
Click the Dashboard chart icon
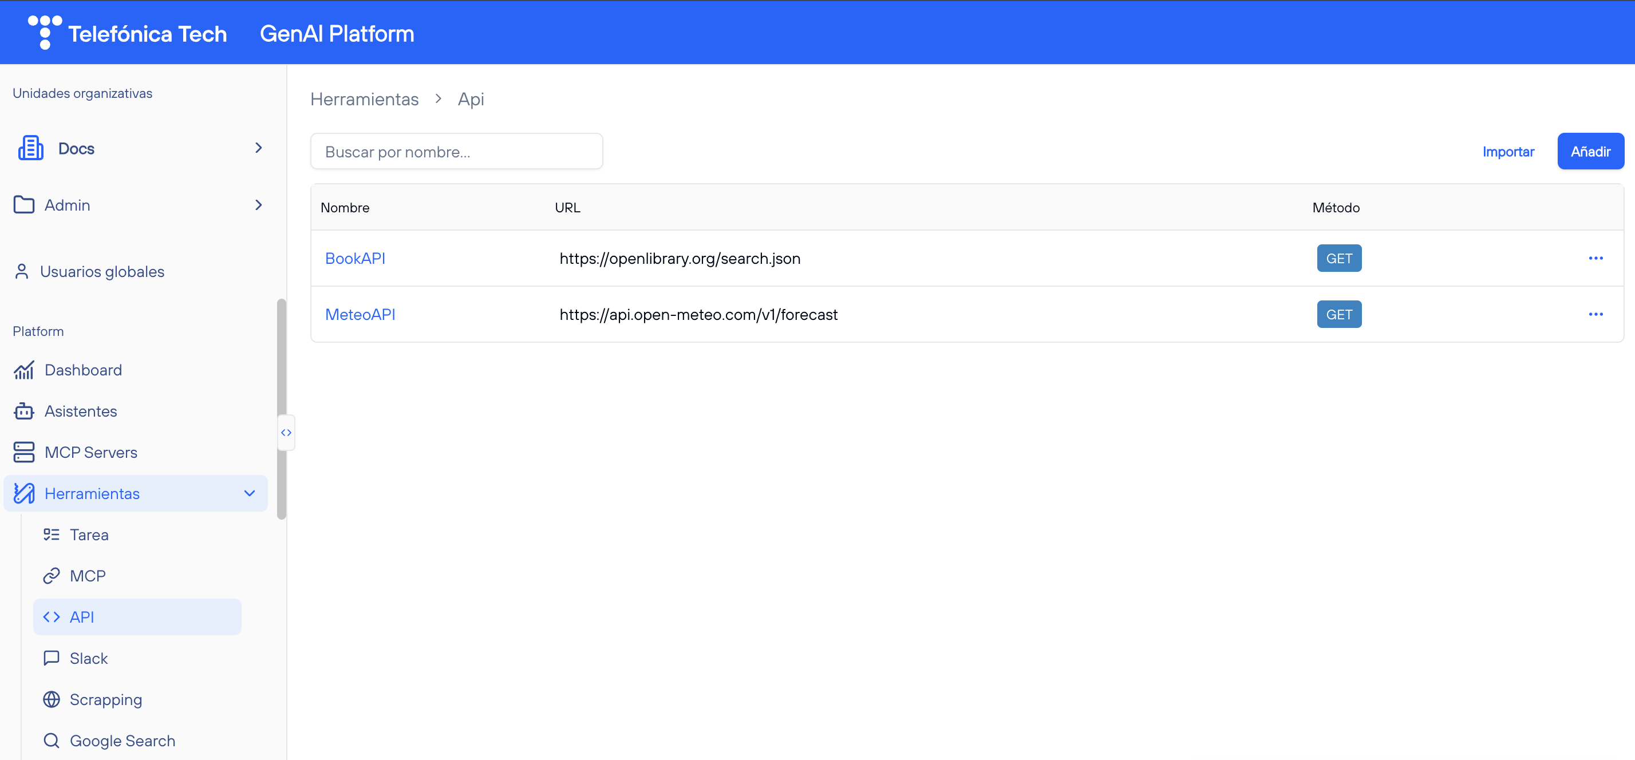coord(23,370)
